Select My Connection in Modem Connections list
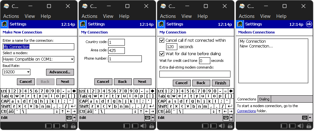Screen dimensions: 314x131 coord(253,41)
